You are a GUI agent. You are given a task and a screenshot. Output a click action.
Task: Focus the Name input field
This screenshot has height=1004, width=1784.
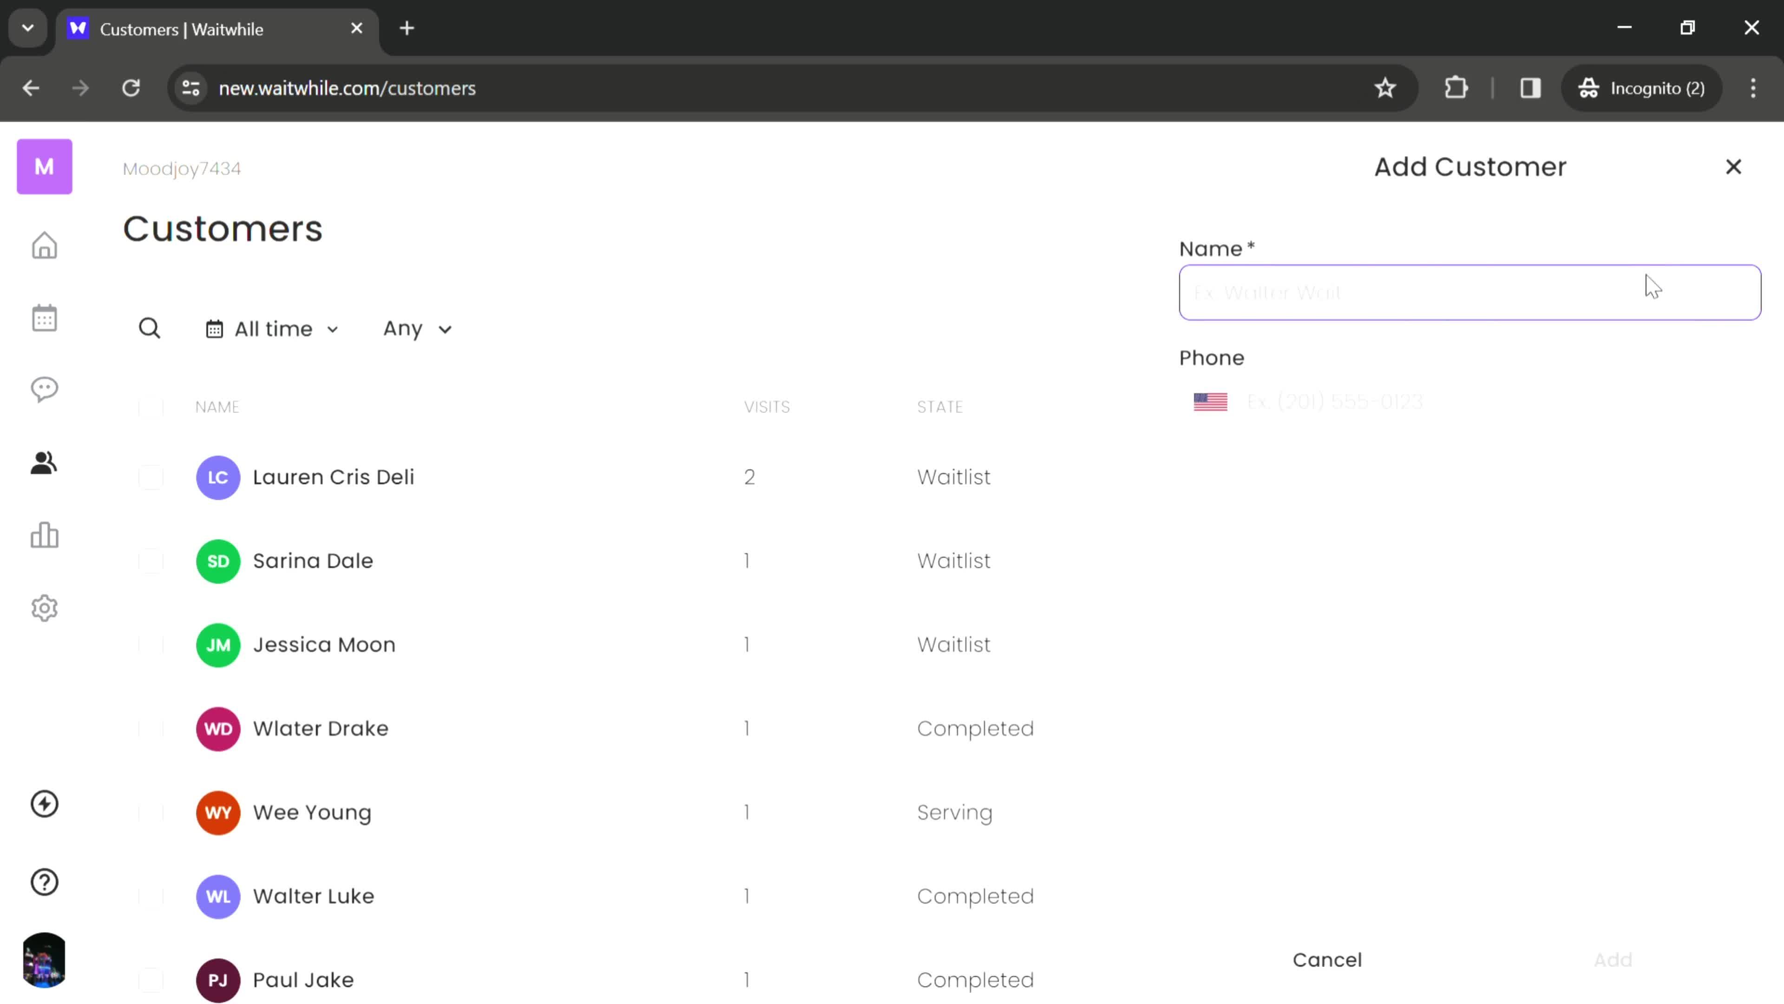pyautogui.click(x=1469, y=292)
